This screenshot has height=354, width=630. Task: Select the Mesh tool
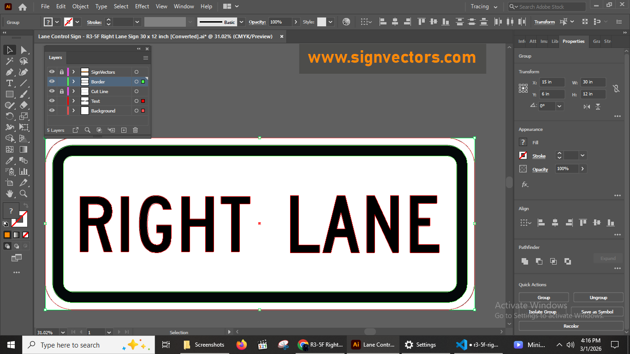10,149
